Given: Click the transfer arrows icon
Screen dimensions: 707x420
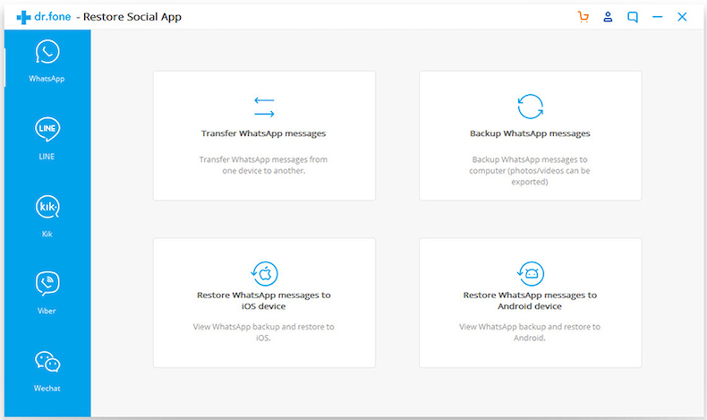Looking at the screenshot, I should coord(264,107).
